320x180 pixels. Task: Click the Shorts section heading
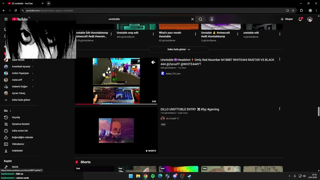85,162
